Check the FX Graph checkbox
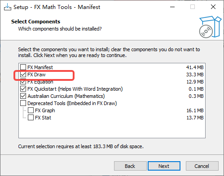This screenshot has height=176, width=224. pyautogui.click(x=31, y=110)
